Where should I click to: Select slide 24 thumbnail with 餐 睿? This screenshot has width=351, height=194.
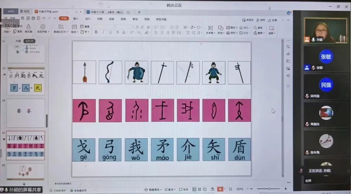coord(26,113)
